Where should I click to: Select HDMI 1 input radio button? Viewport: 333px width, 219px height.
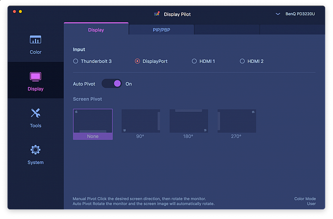pyautogui.click(x=194, y=61)
